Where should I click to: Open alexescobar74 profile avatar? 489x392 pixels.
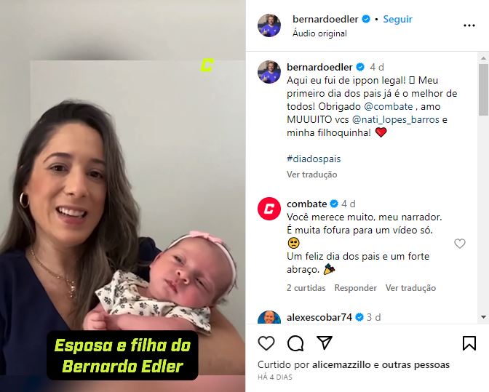(x=269, y=317)
